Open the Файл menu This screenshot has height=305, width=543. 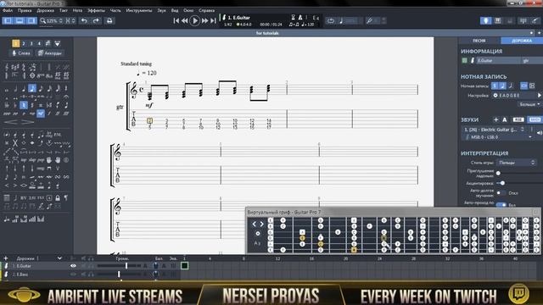8,10
